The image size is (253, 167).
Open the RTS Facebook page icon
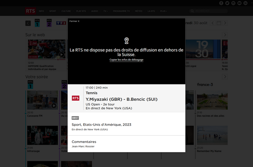coord(221,3)
